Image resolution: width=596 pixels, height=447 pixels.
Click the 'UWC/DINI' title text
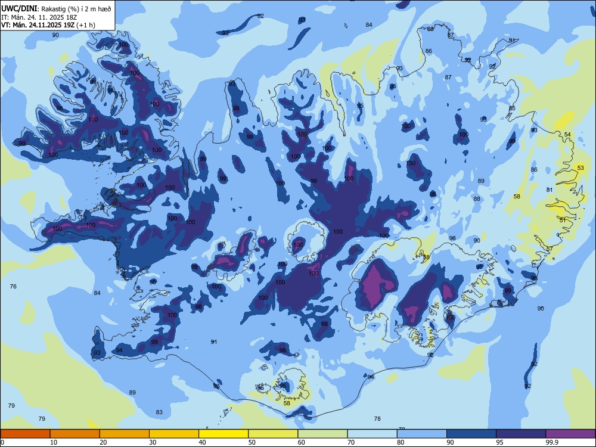tap(19, 9)
